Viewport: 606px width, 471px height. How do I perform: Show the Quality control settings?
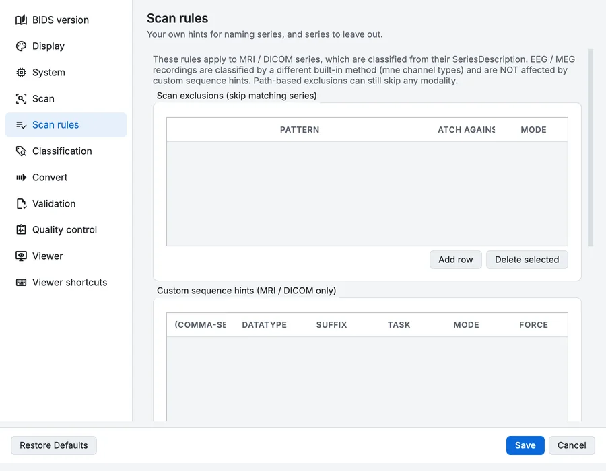(66, 229)
